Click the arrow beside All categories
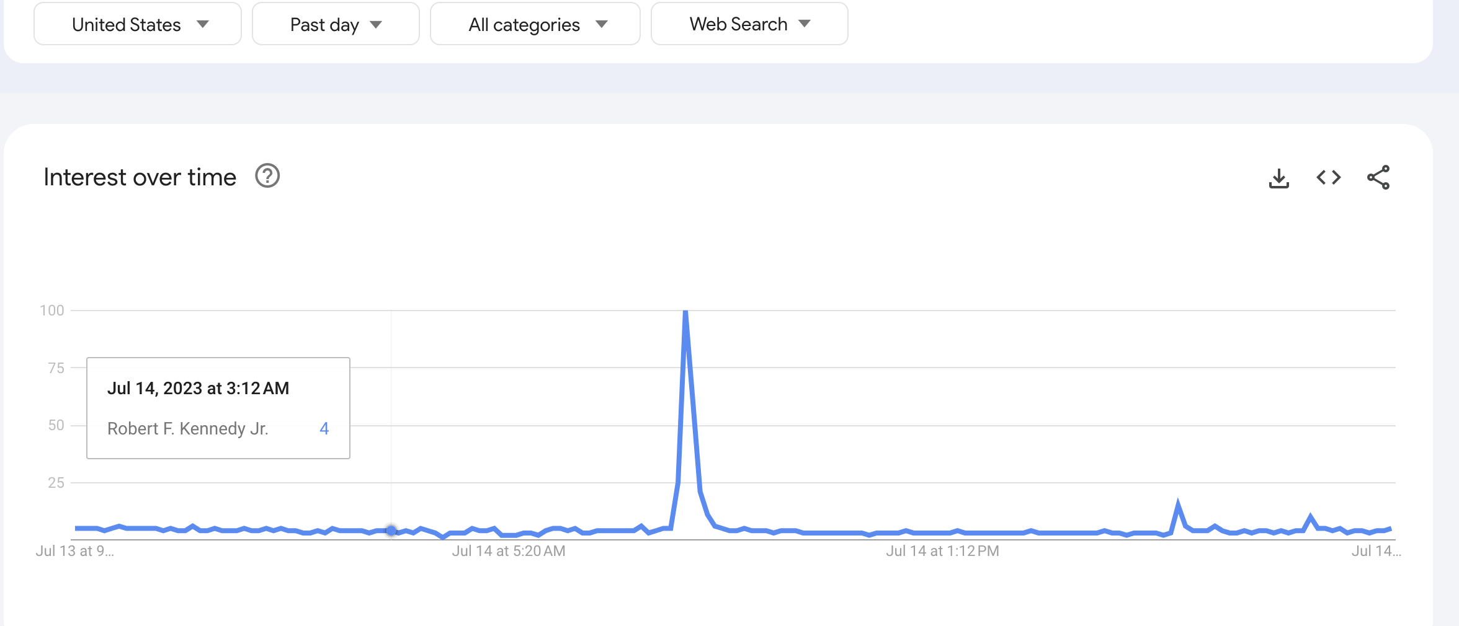The image size is (1459, 626). (x=601, y=24)
